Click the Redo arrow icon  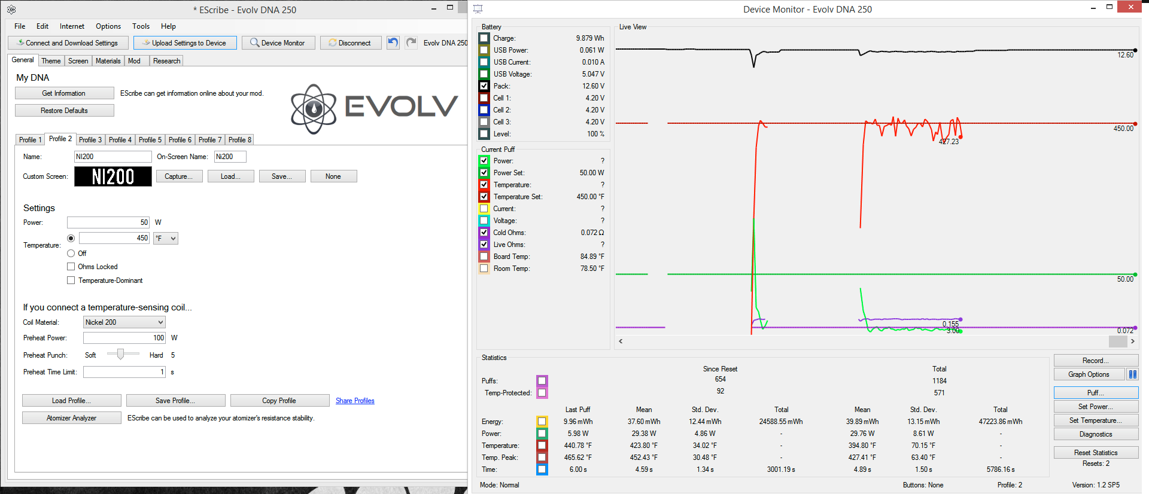[x=411, y=42]
